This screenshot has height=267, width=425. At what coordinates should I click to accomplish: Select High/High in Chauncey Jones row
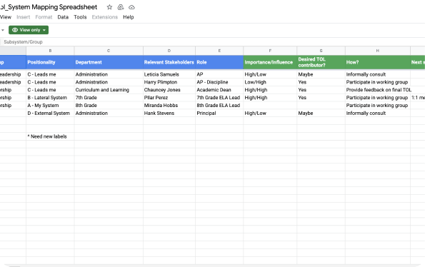click(270, 90)
